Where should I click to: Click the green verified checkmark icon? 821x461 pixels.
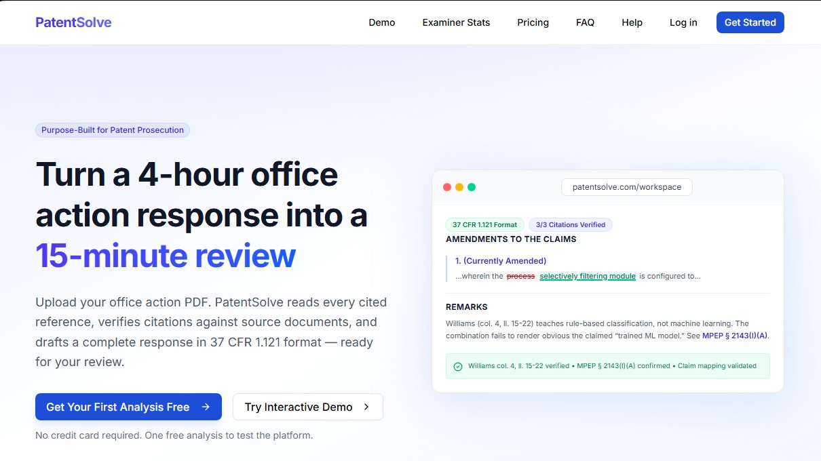pos(458,366)
